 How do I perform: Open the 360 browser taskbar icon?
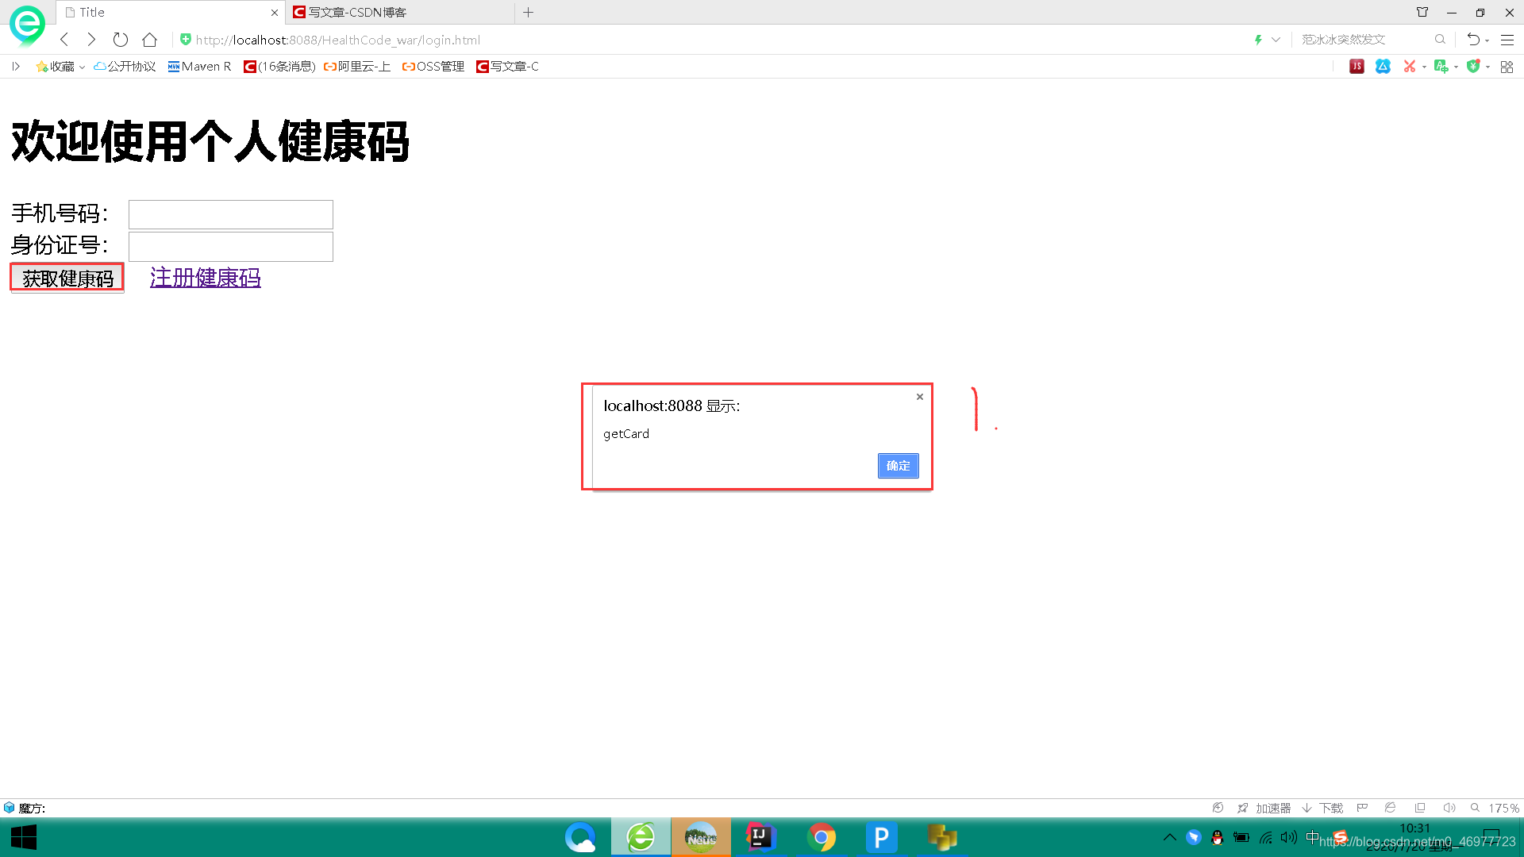(641, 838)
